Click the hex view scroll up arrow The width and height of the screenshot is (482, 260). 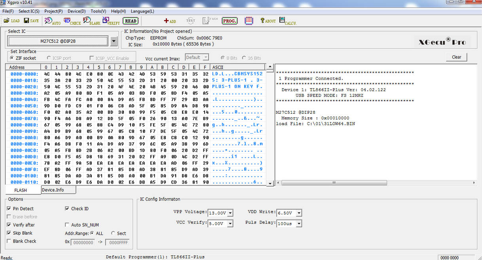[270, 67]
